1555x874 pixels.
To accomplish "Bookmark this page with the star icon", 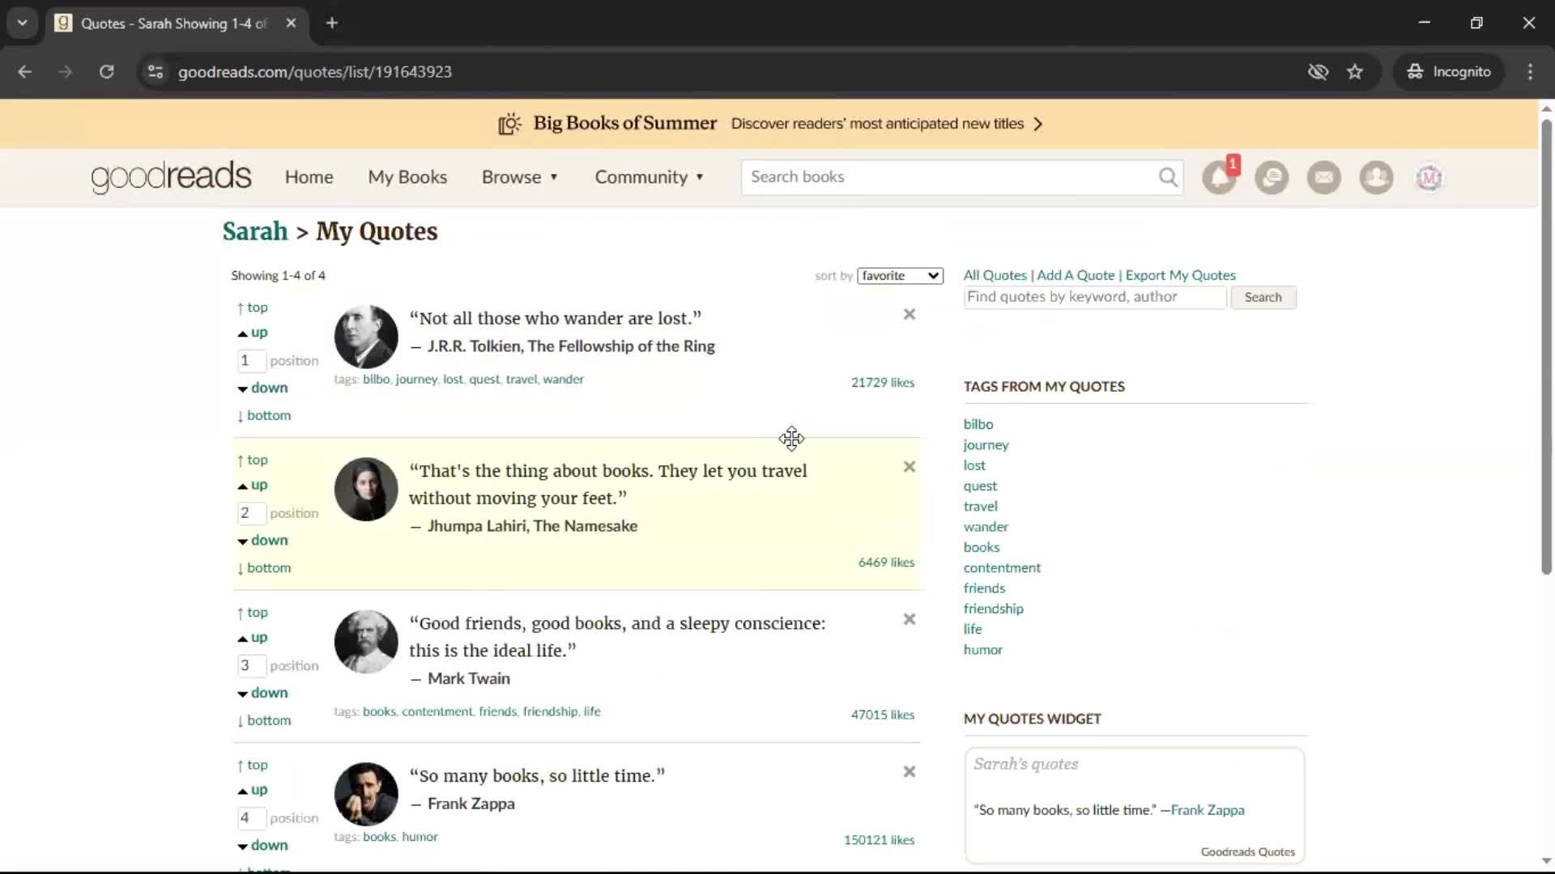I will click(1355, 72).
